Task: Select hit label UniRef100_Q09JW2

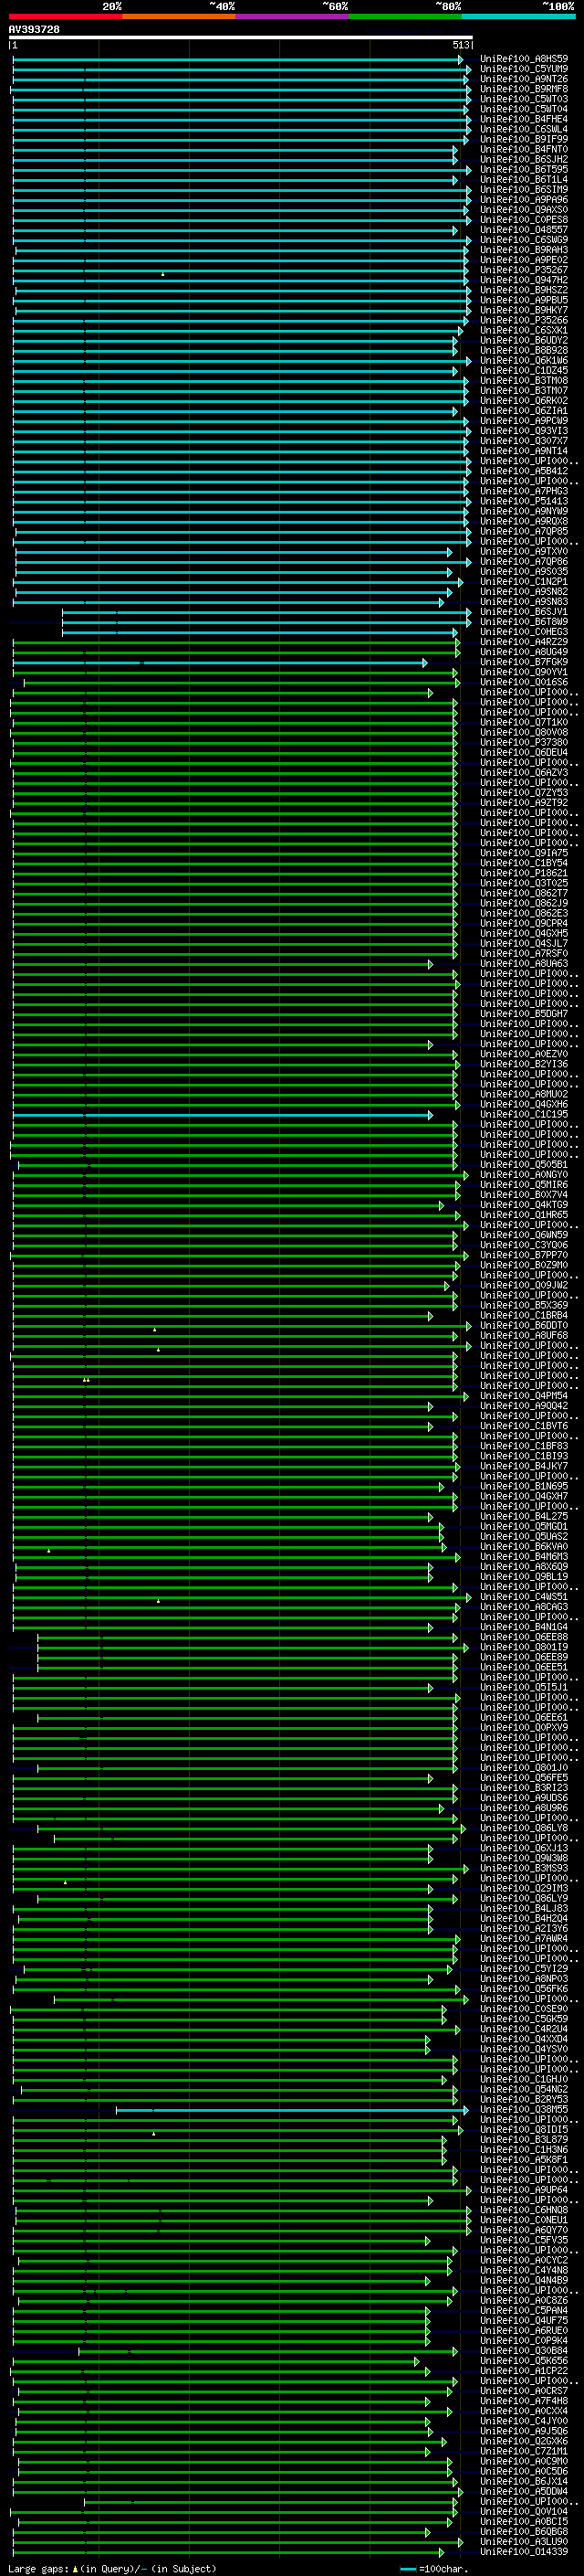Action: (524, 1285)
